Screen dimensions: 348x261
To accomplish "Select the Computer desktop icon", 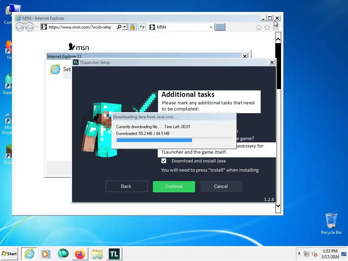I will (10, 14).
